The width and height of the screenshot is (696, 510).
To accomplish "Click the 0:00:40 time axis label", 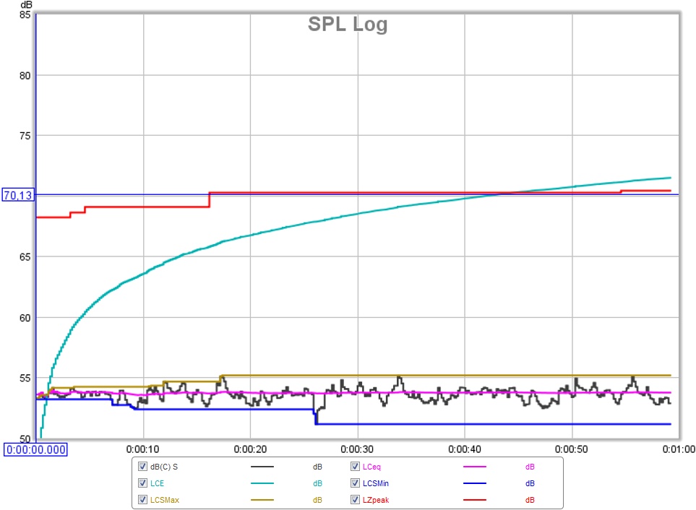I will pyautogui.click(x=464, y=450).
